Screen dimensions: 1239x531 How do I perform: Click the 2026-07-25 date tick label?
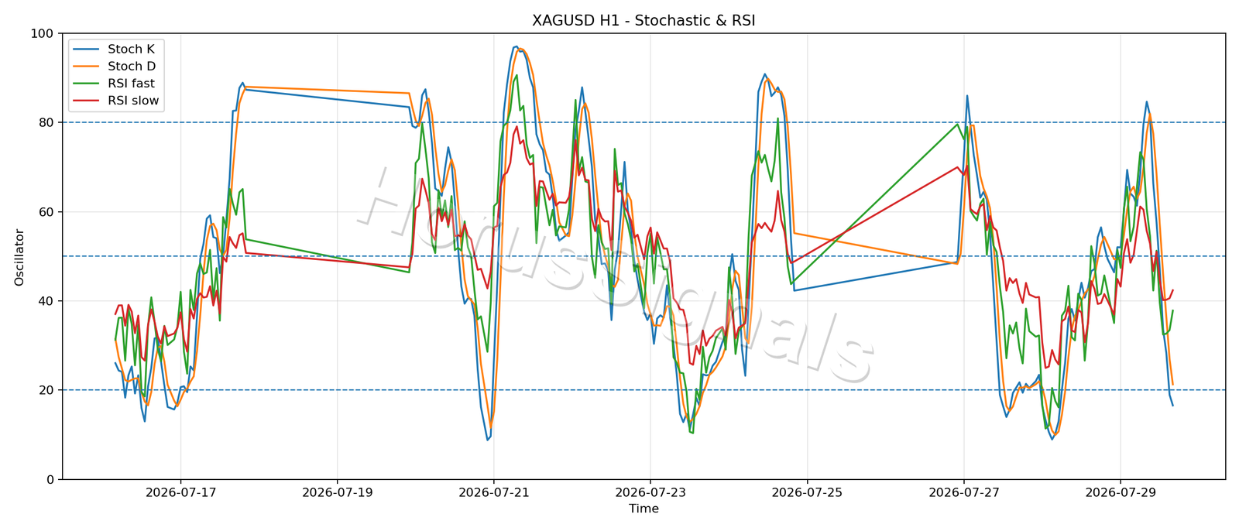click(807, 492)
